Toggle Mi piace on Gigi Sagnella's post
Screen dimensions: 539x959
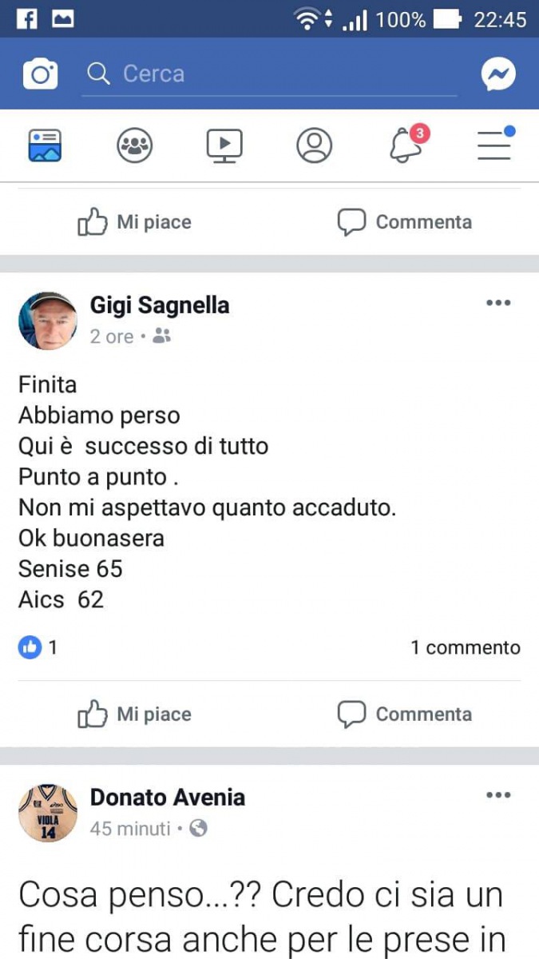[134, 714]
